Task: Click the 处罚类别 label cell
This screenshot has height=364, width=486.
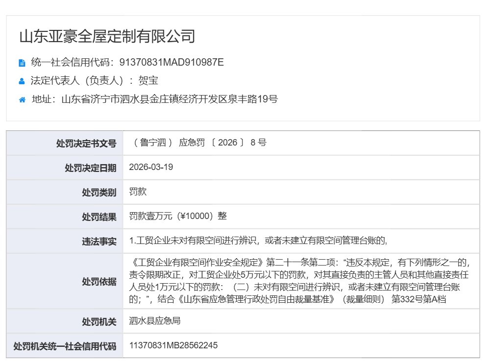Action: (x=99, y=193)
